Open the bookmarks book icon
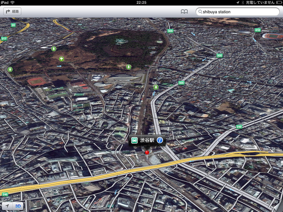The width and height of the screenshot is (283, 212). (184, 12)
